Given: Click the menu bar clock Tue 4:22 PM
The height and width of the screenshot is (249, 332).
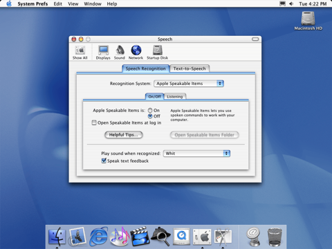Looking at the screenshot, I should [x=313, y=3].
